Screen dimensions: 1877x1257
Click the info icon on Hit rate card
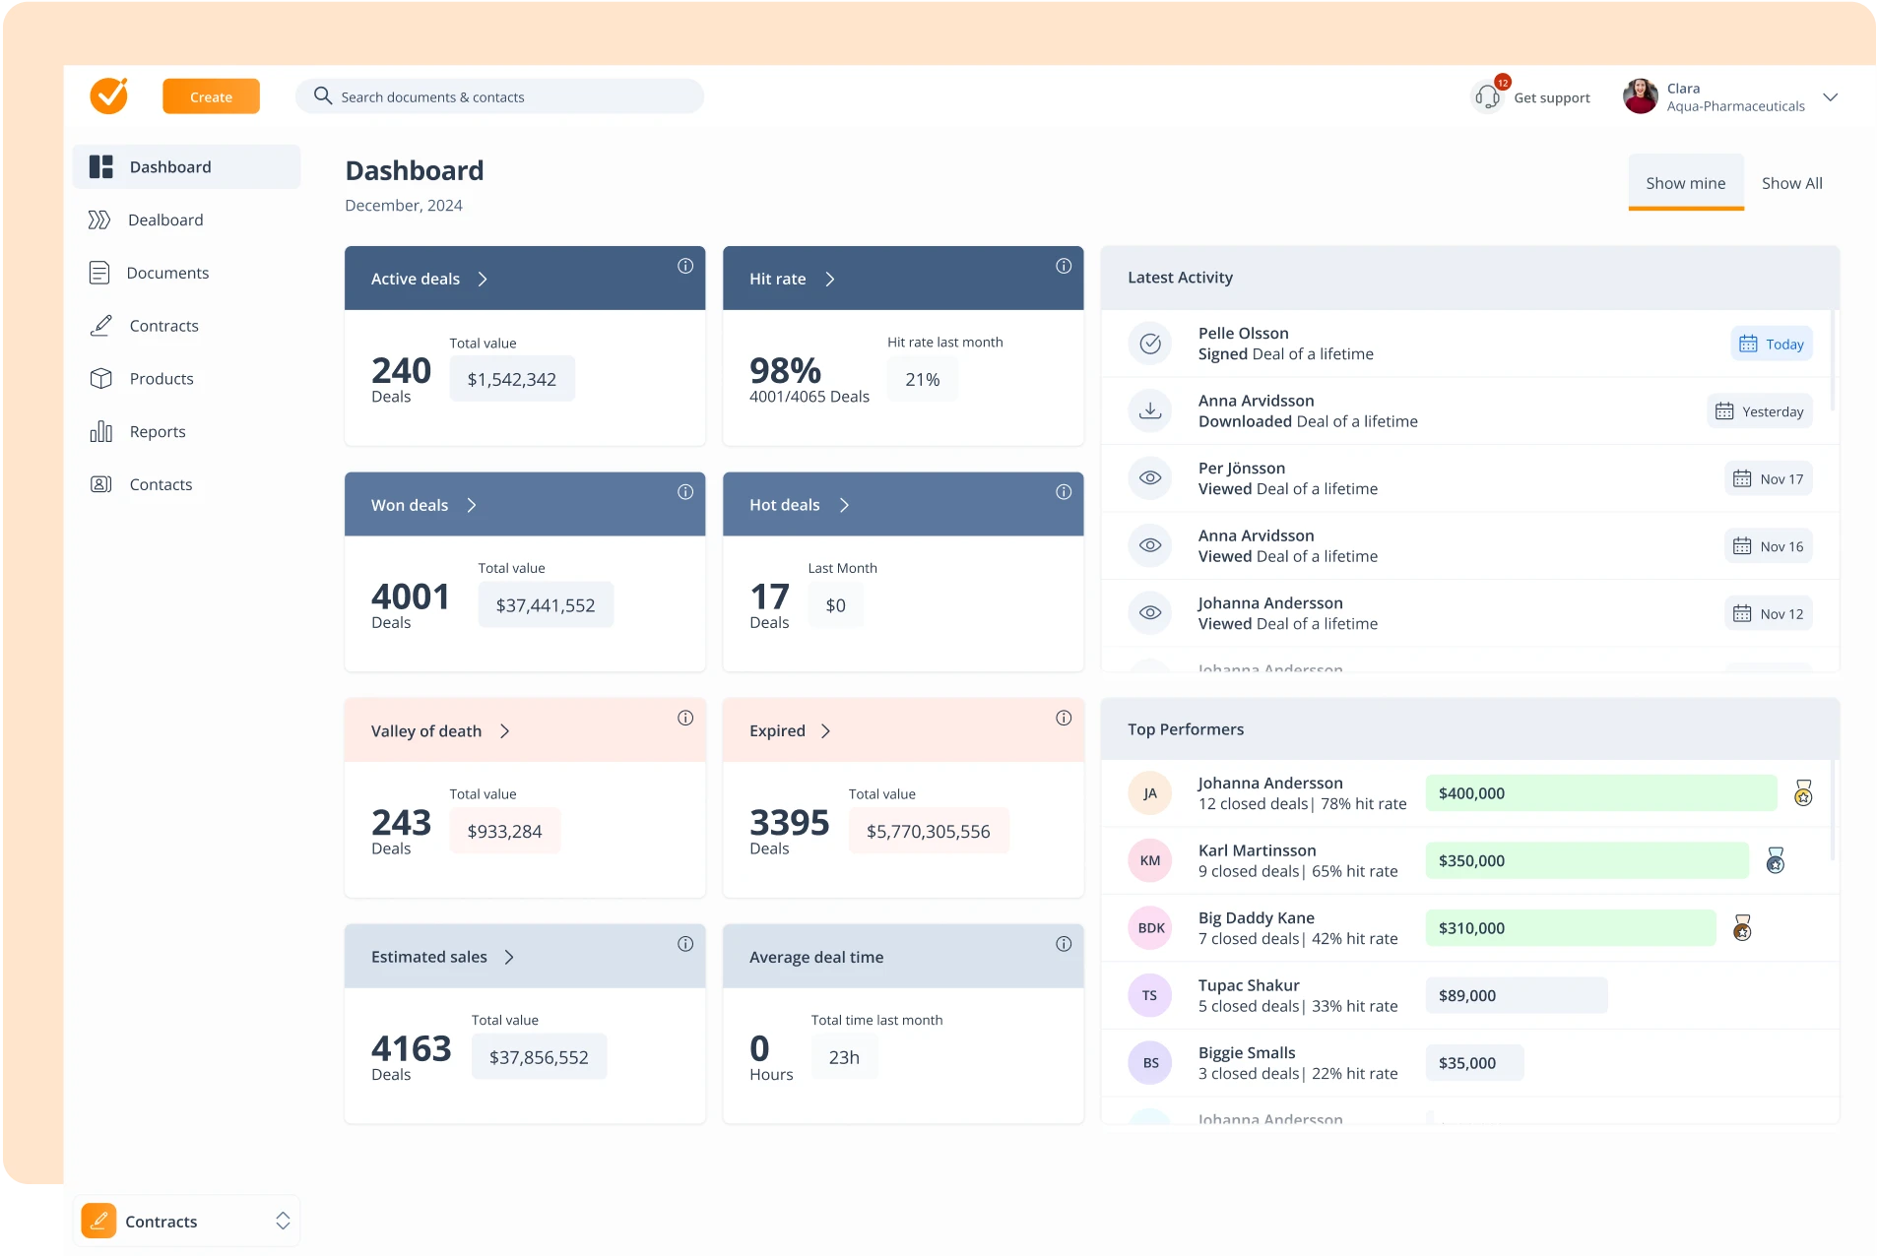pyautogui.click(x=1064, y=266)
